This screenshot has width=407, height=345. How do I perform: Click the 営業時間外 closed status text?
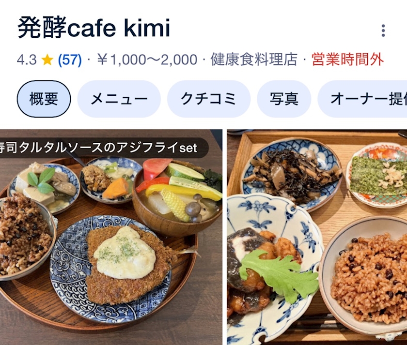pos(347,60)
